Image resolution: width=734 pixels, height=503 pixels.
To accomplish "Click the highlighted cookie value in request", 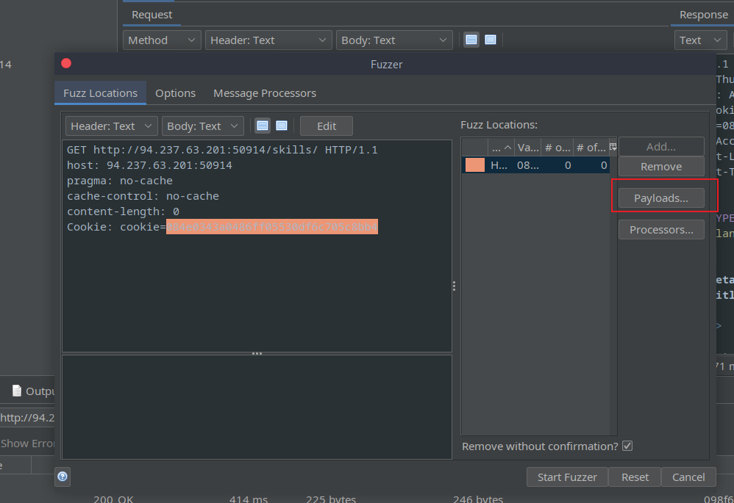I will (x=272, y=227).
